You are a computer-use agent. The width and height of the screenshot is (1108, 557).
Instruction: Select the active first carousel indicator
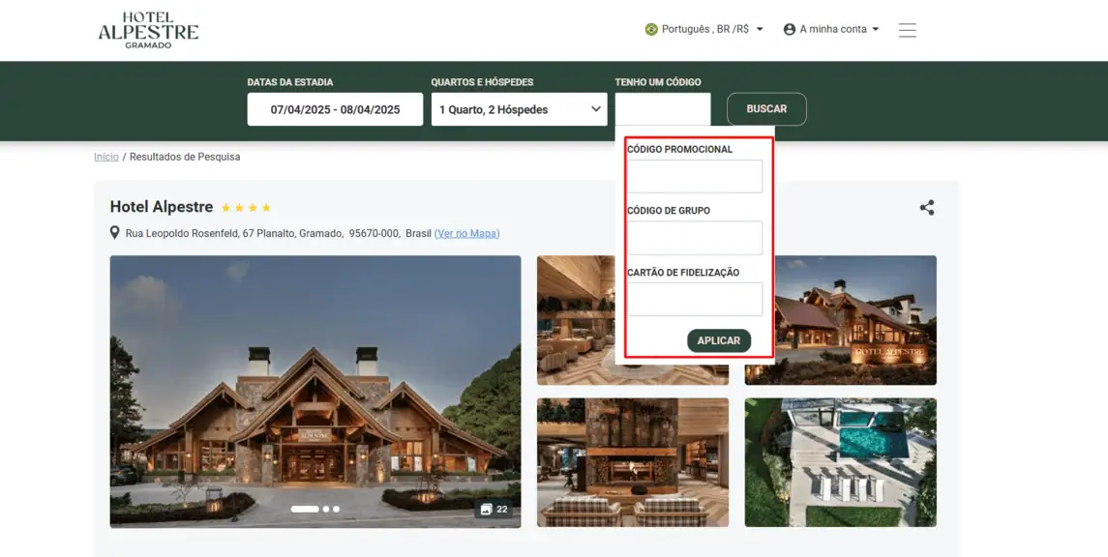pos(305,509)
